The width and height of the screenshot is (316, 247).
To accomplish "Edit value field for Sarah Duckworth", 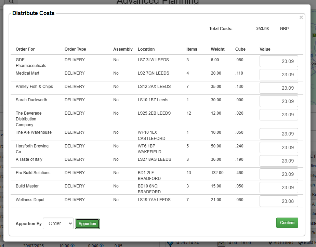I will tap(279, 101).
